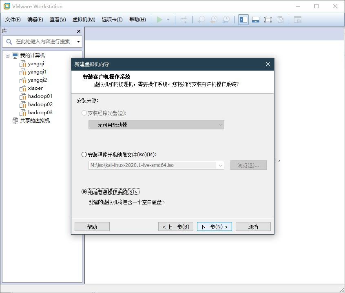Screen dimensions: 345x293
Task: Send Ctrl+Alt+Del to the virtual machine
Action: pyautogui.click(x=184, y=19)
